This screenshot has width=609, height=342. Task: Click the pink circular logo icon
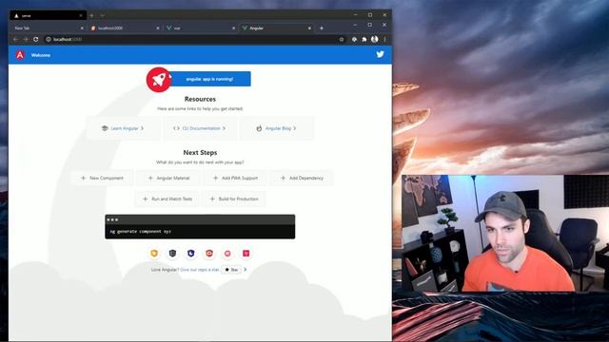[227, 254]
